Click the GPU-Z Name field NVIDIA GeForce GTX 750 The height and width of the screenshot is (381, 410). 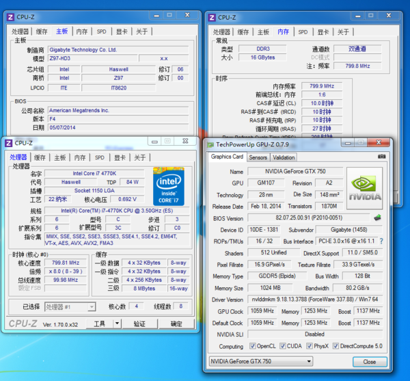pyautogui.click(x=295, y=172)
